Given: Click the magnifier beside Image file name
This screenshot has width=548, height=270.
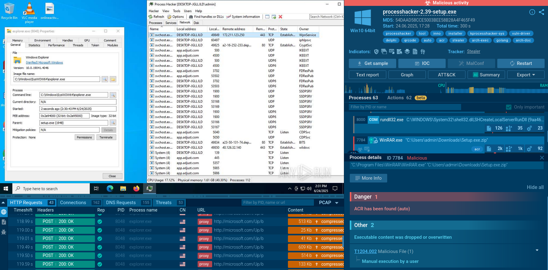Looking at the screenshot, I should pyautogui.click(x=105, y=79).
